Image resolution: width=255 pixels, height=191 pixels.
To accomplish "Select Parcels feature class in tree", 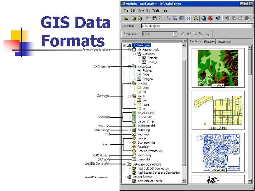I will [152, 58].
